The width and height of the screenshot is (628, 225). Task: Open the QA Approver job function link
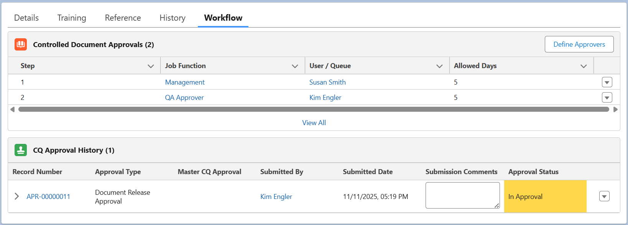(184, 98)
